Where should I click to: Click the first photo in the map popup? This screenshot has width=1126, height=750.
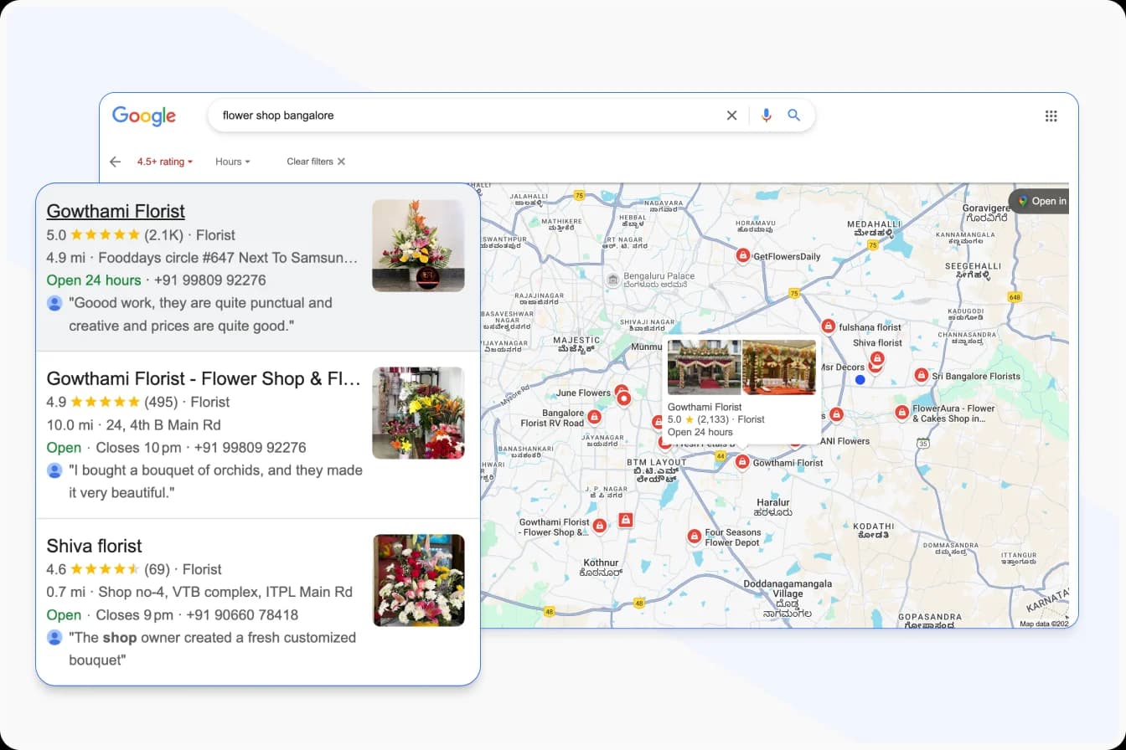[704, 367]
